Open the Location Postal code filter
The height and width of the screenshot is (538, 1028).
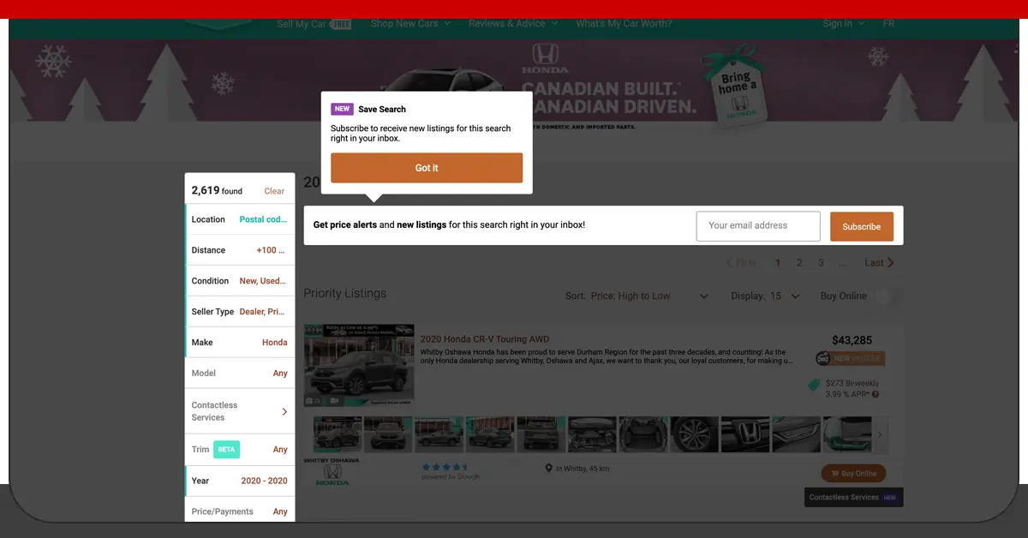click(x=240, y=219)
